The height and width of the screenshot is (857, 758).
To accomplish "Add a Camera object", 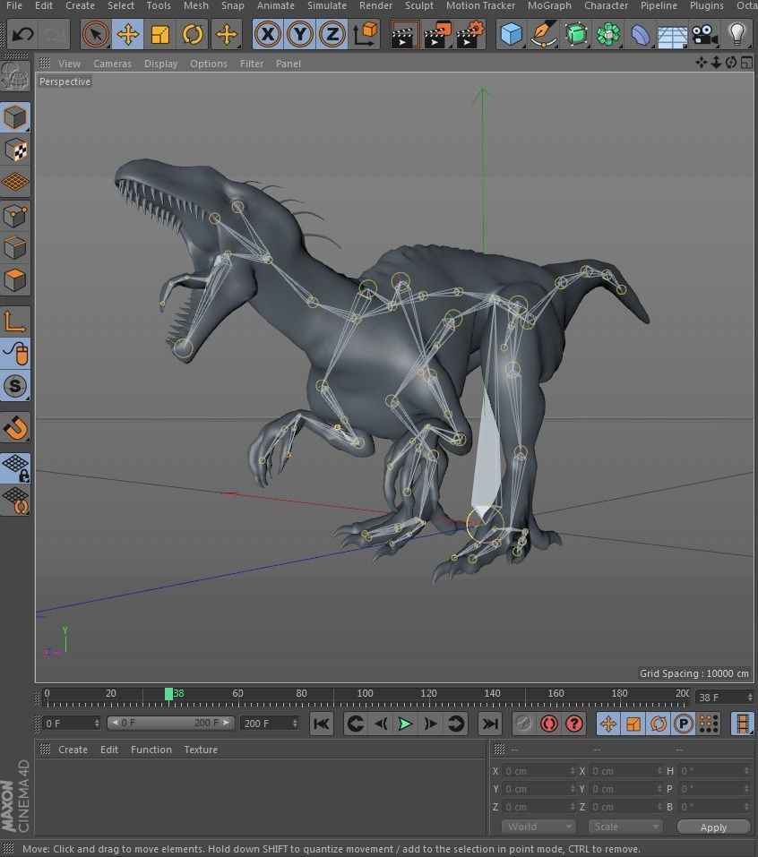I will (x=704, y=34).
